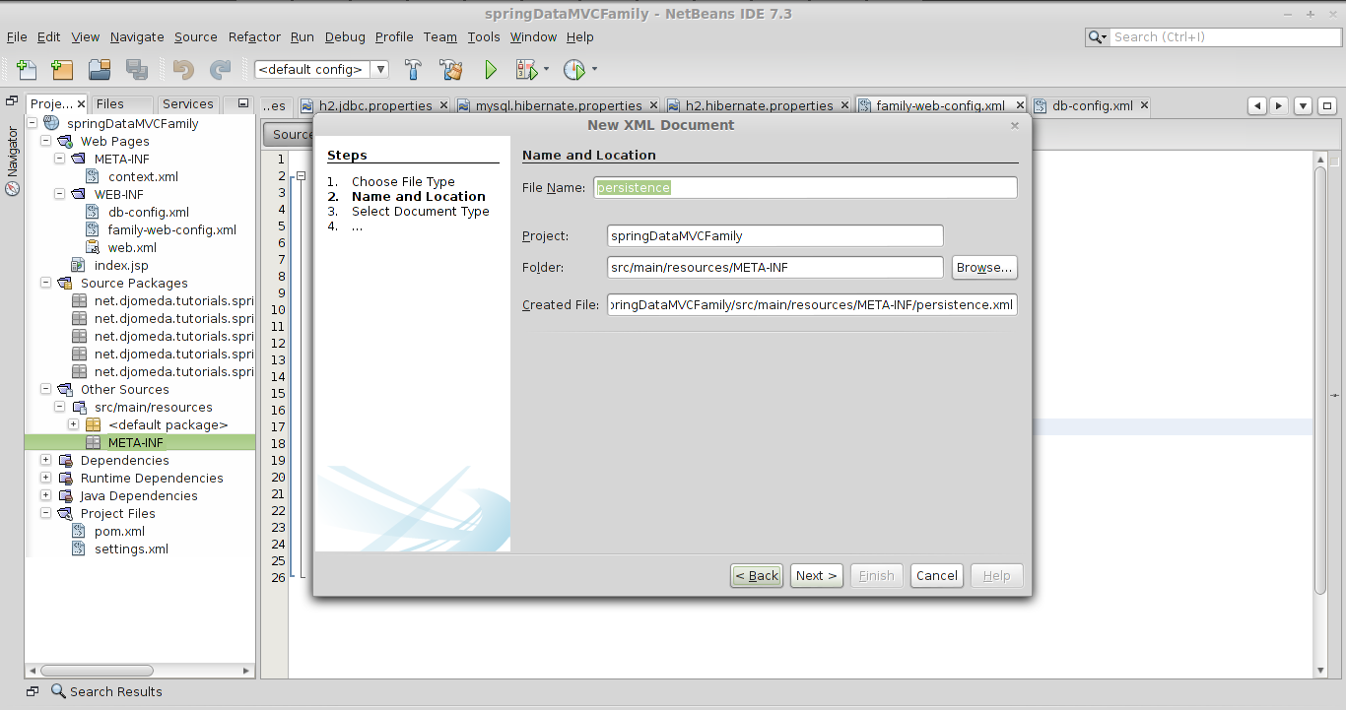Screen dimensions: 1346x710
Task: Maximize the editor window icon
Action: pyautogui.click(x=1327, y=105)
